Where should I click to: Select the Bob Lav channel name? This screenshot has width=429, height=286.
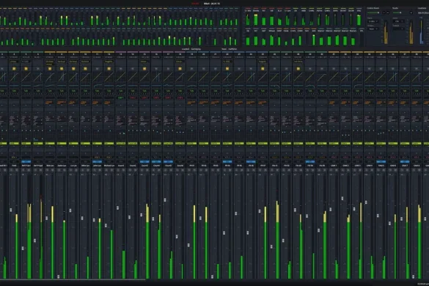pyautogui.click(x=50, y=166)
